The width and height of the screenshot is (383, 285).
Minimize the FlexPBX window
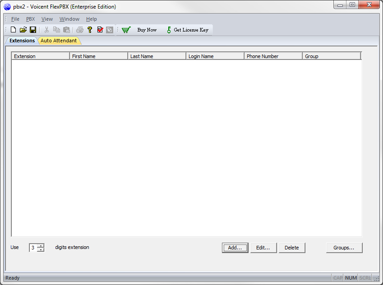tap(340, 5)
